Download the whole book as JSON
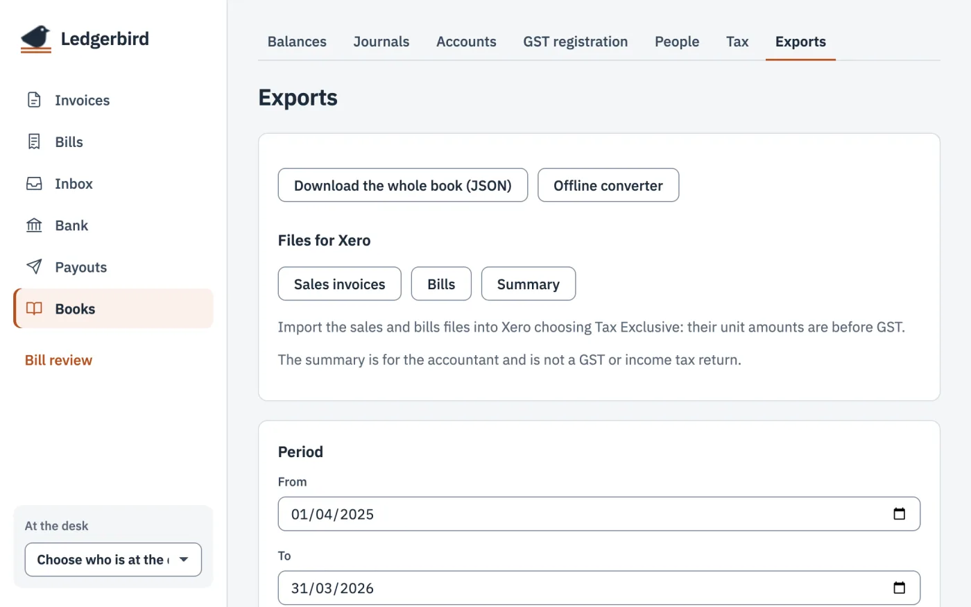 (403, 185)
